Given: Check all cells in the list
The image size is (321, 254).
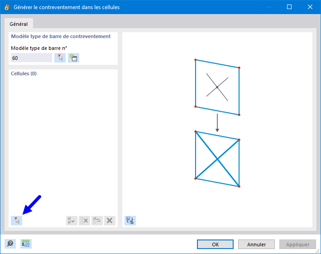Looking at the screenshot, I should (72, 220).
